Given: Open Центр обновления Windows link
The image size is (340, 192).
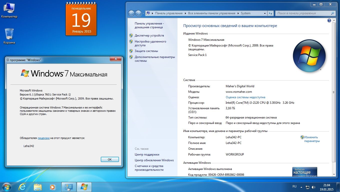Looking at the screenshot, I should tap(154, 160).
